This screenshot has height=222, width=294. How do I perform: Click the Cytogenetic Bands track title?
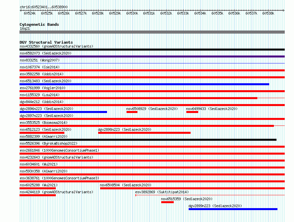coord(39,24)
